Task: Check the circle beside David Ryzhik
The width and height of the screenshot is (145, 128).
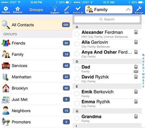Action: [x=77, y=79]
